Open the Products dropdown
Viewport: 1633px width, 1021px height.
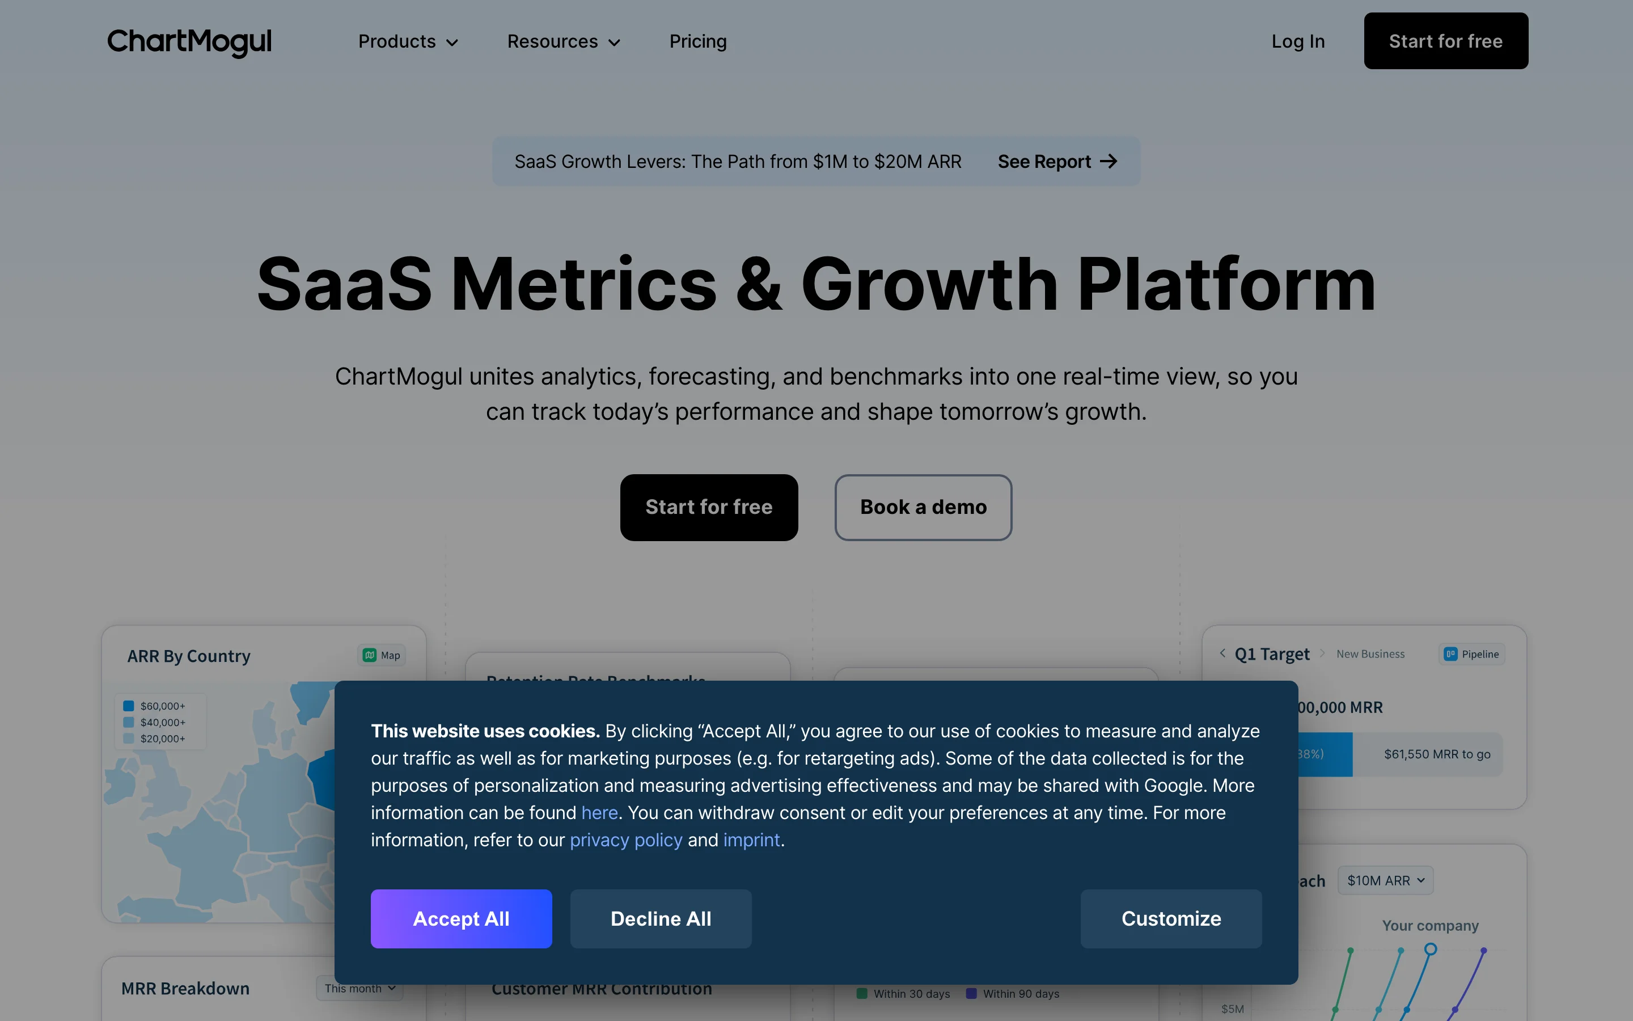[408, 41]
